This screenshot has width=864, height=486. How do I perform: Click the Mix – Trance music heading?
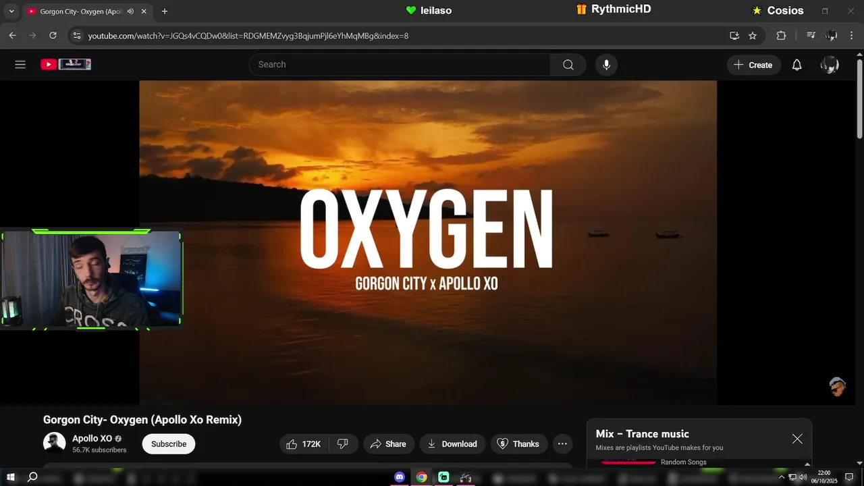click(x=642, y=434)
